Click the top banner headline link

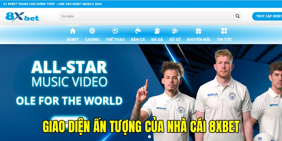pos(53,4)
